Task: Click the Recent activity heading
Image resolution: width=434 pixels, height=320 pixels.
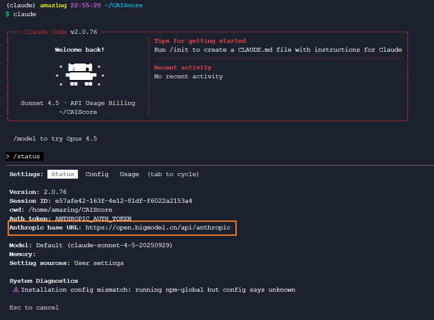Action: point(182,68)
